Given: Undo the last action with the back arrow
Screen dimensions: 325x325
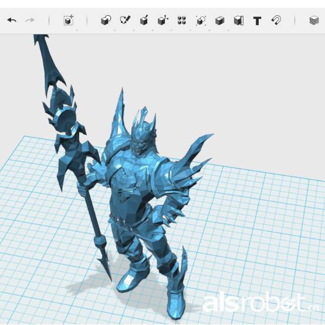Looking at the screenshot, I should point(12,20).
